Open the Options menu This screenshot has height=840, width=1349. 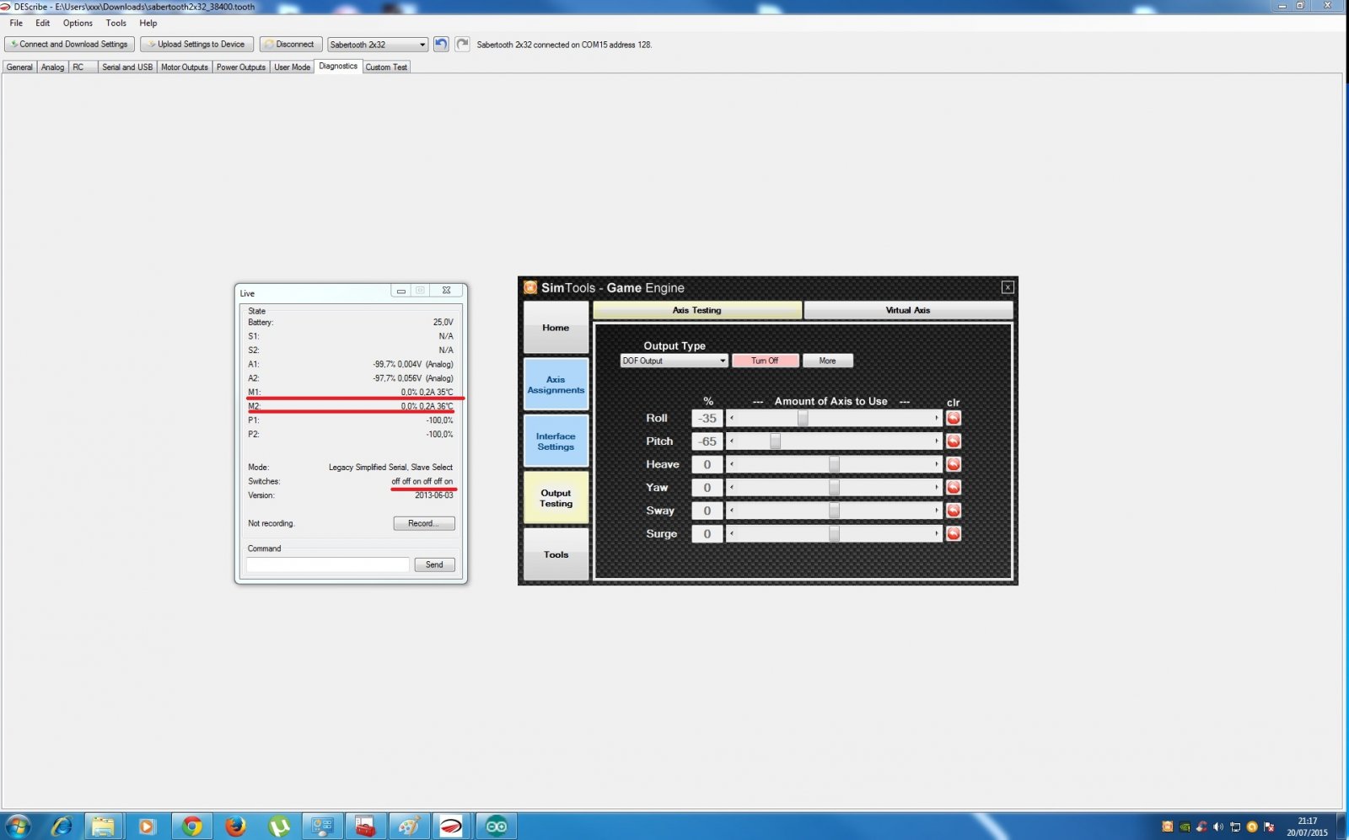tap(78, 23)
